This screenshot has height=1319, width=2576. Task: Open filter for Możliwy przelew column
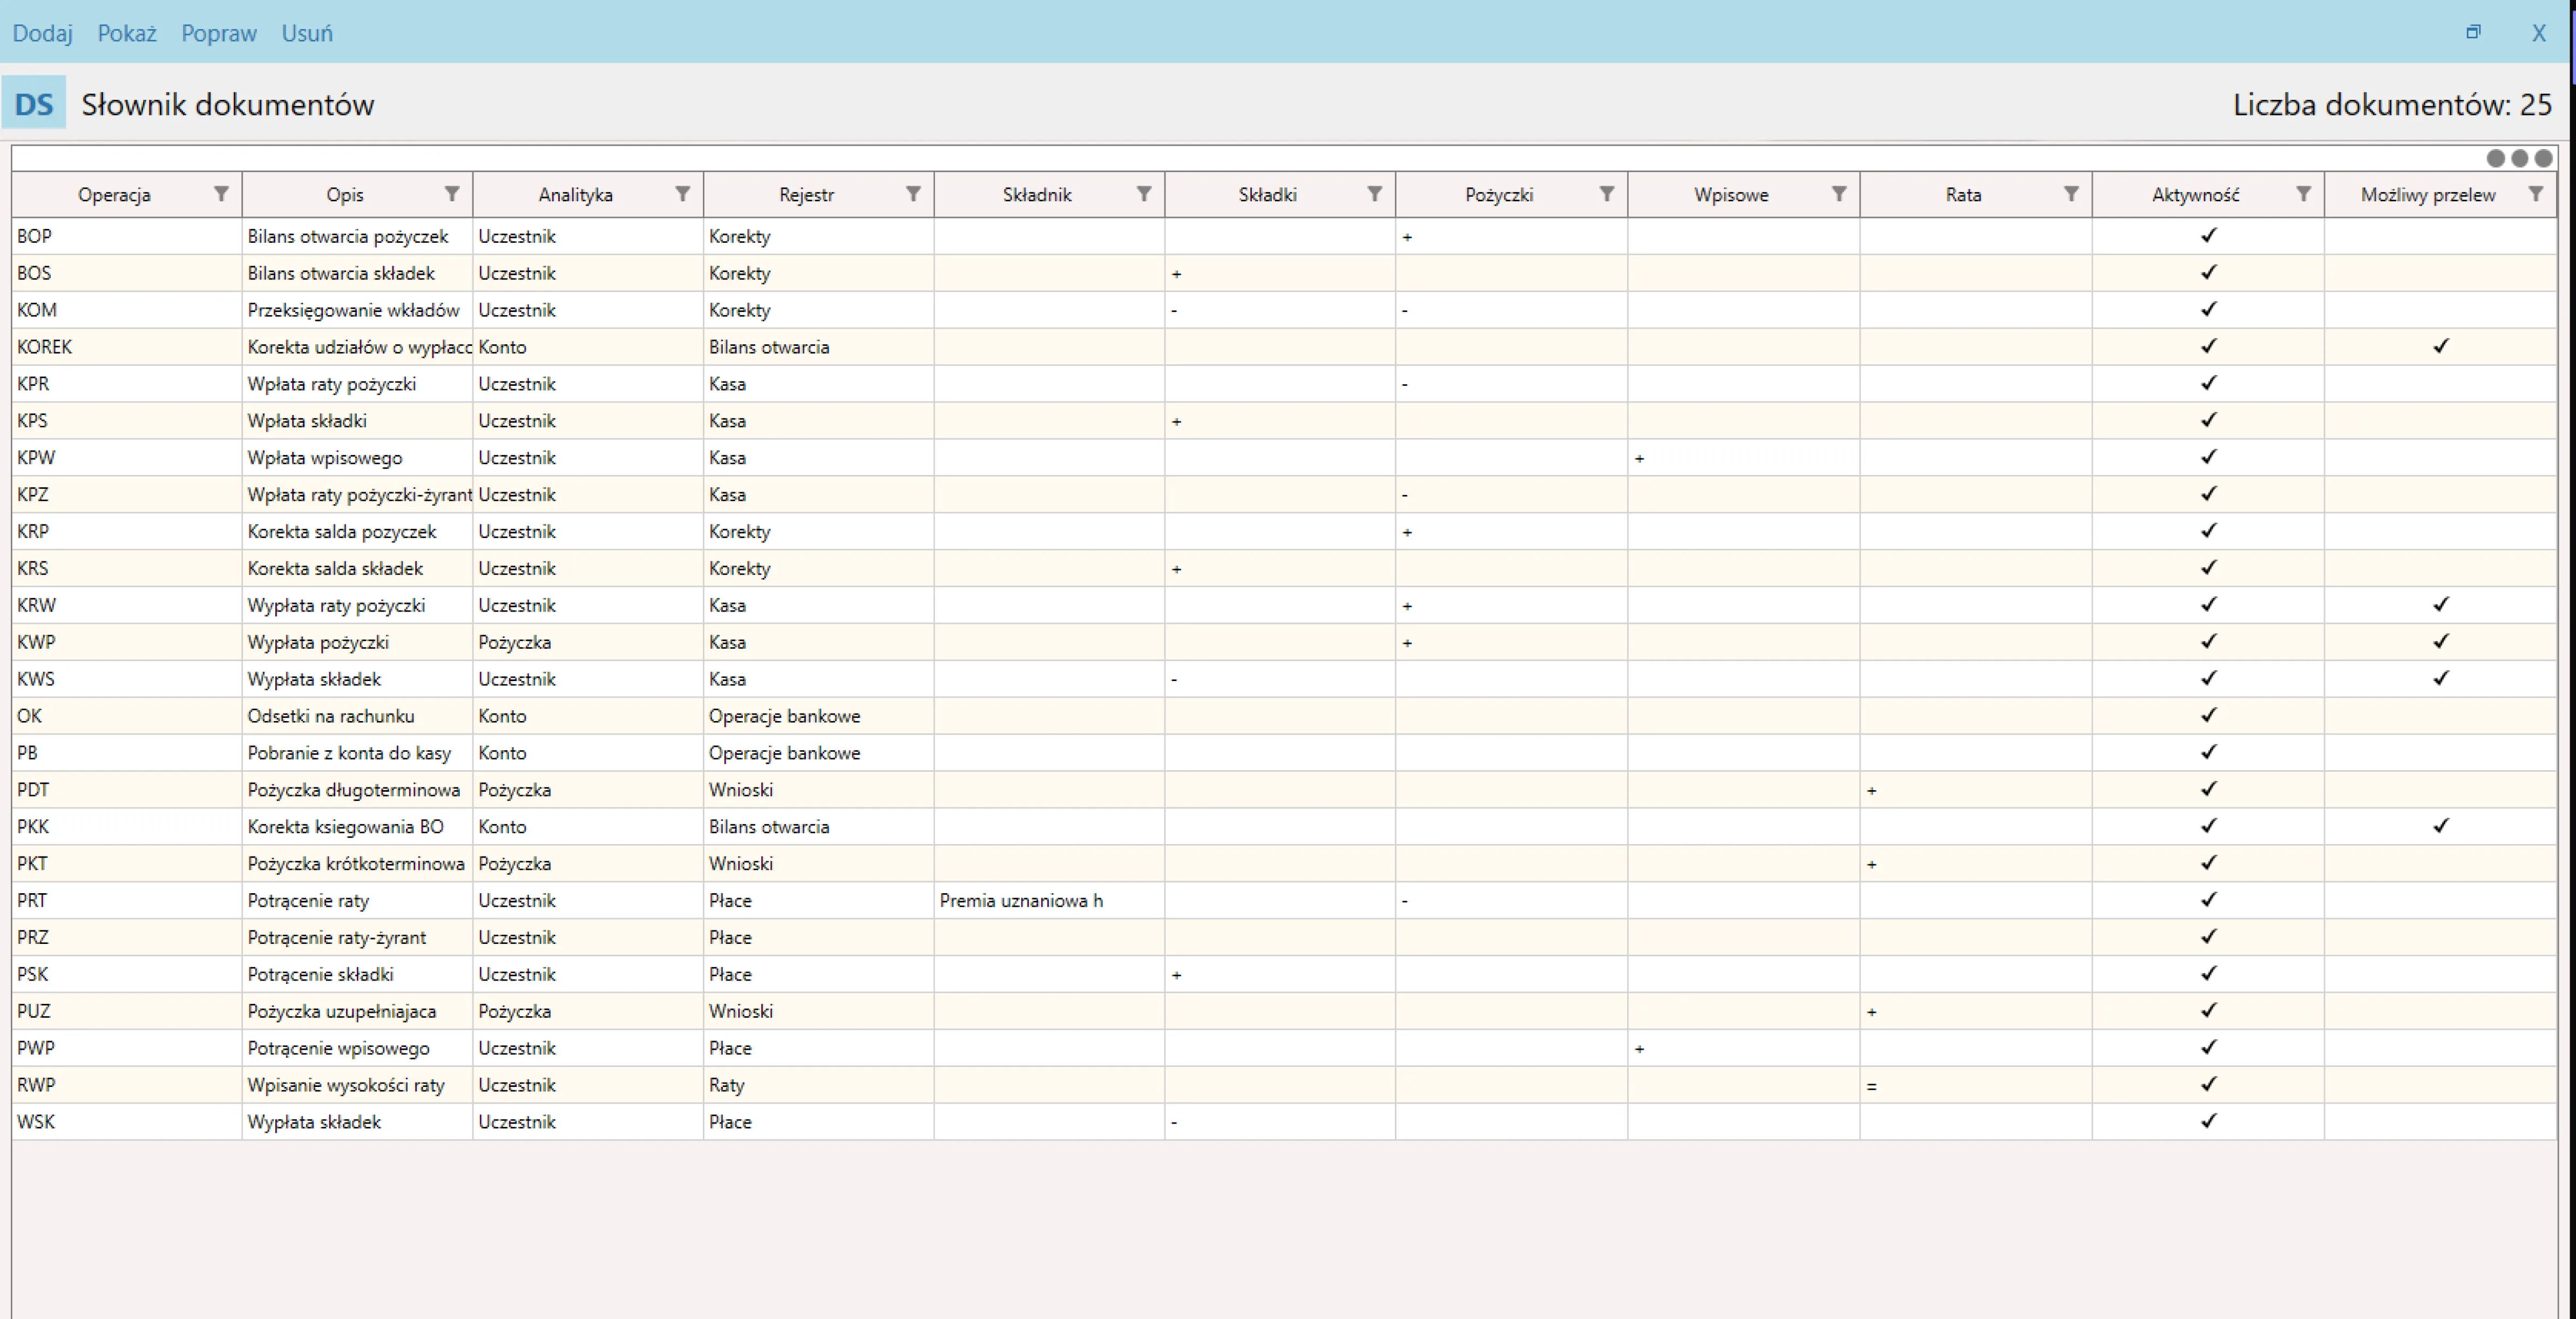[x=2535, y=194]
